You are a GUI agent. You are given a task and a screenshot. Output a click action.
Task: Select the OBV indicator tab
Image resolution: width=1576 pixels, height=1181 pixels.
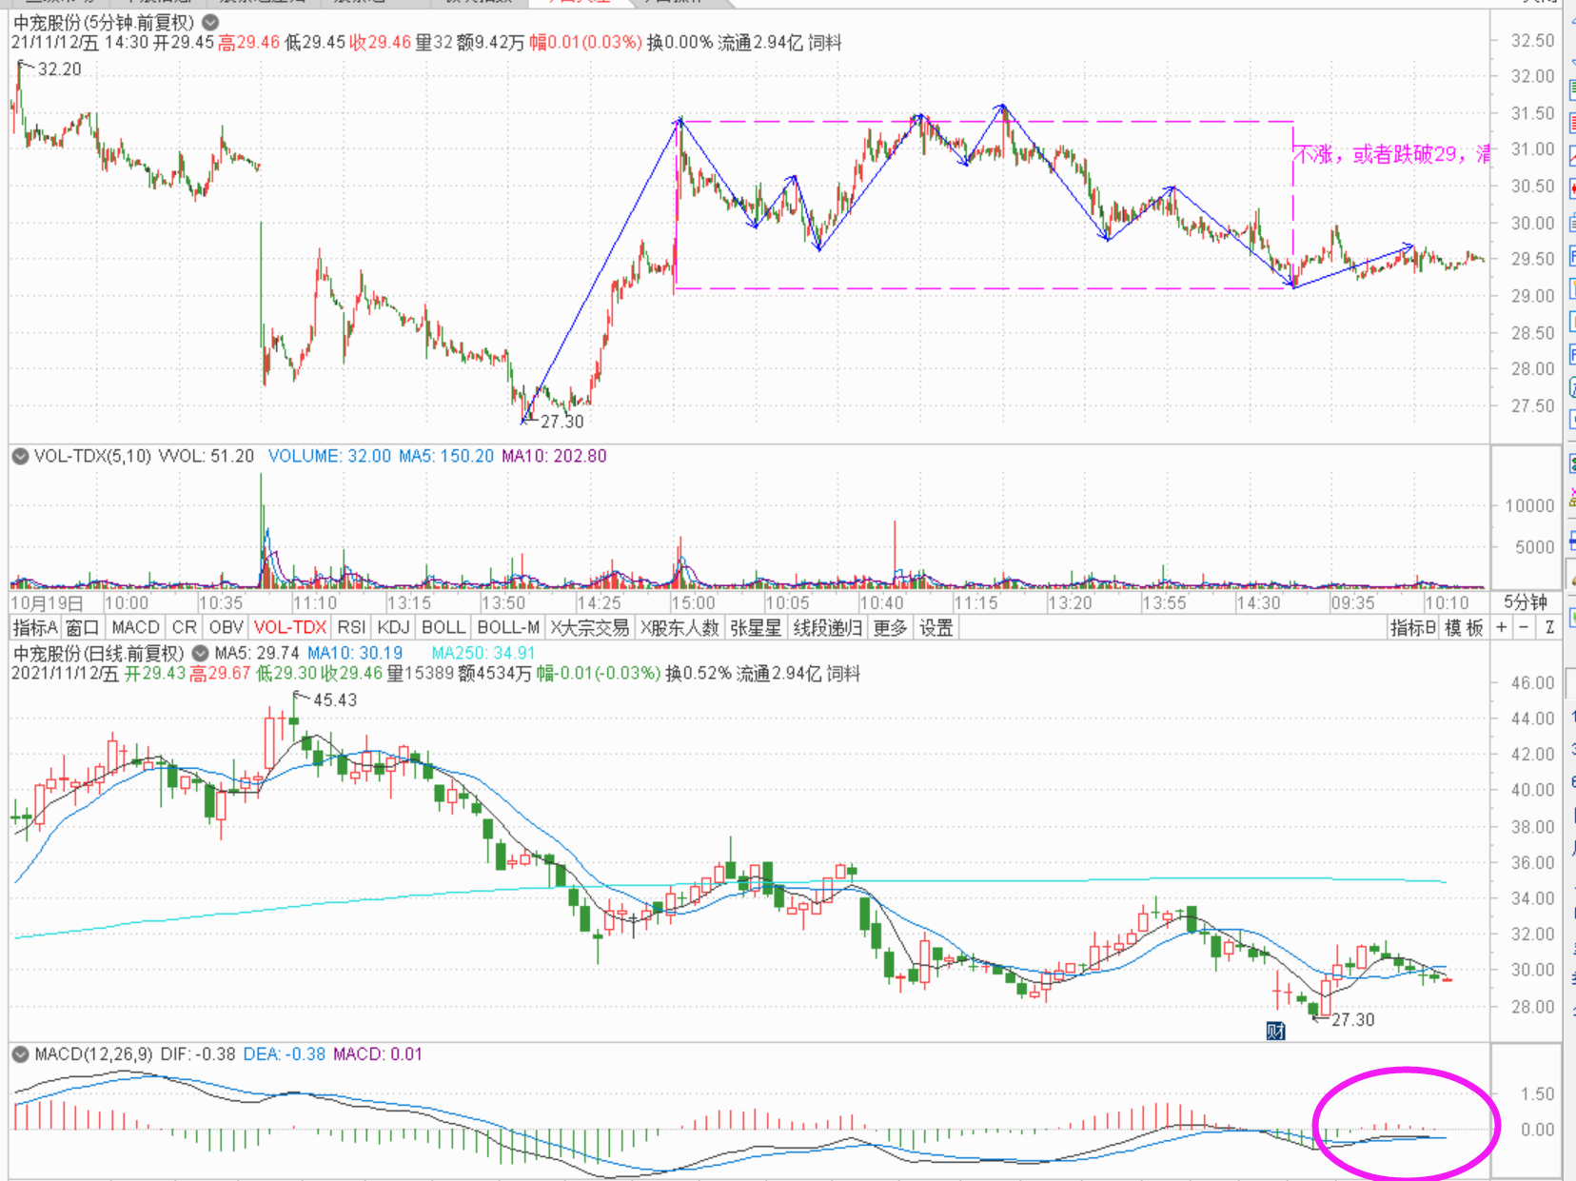pyautogui.click(x=226, y=628)
